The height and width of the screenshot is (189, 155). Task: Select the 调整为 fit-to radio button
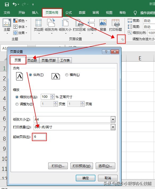(x=17, y=104)
